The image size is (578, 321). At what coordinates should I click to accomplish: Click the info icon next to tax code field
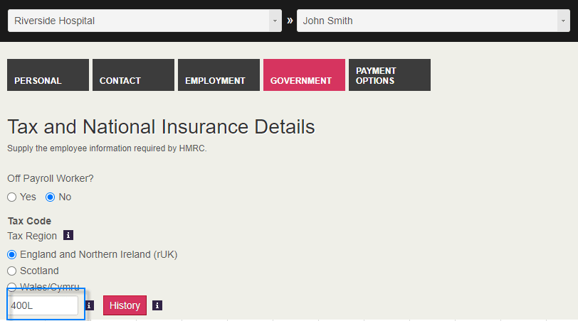89,305
